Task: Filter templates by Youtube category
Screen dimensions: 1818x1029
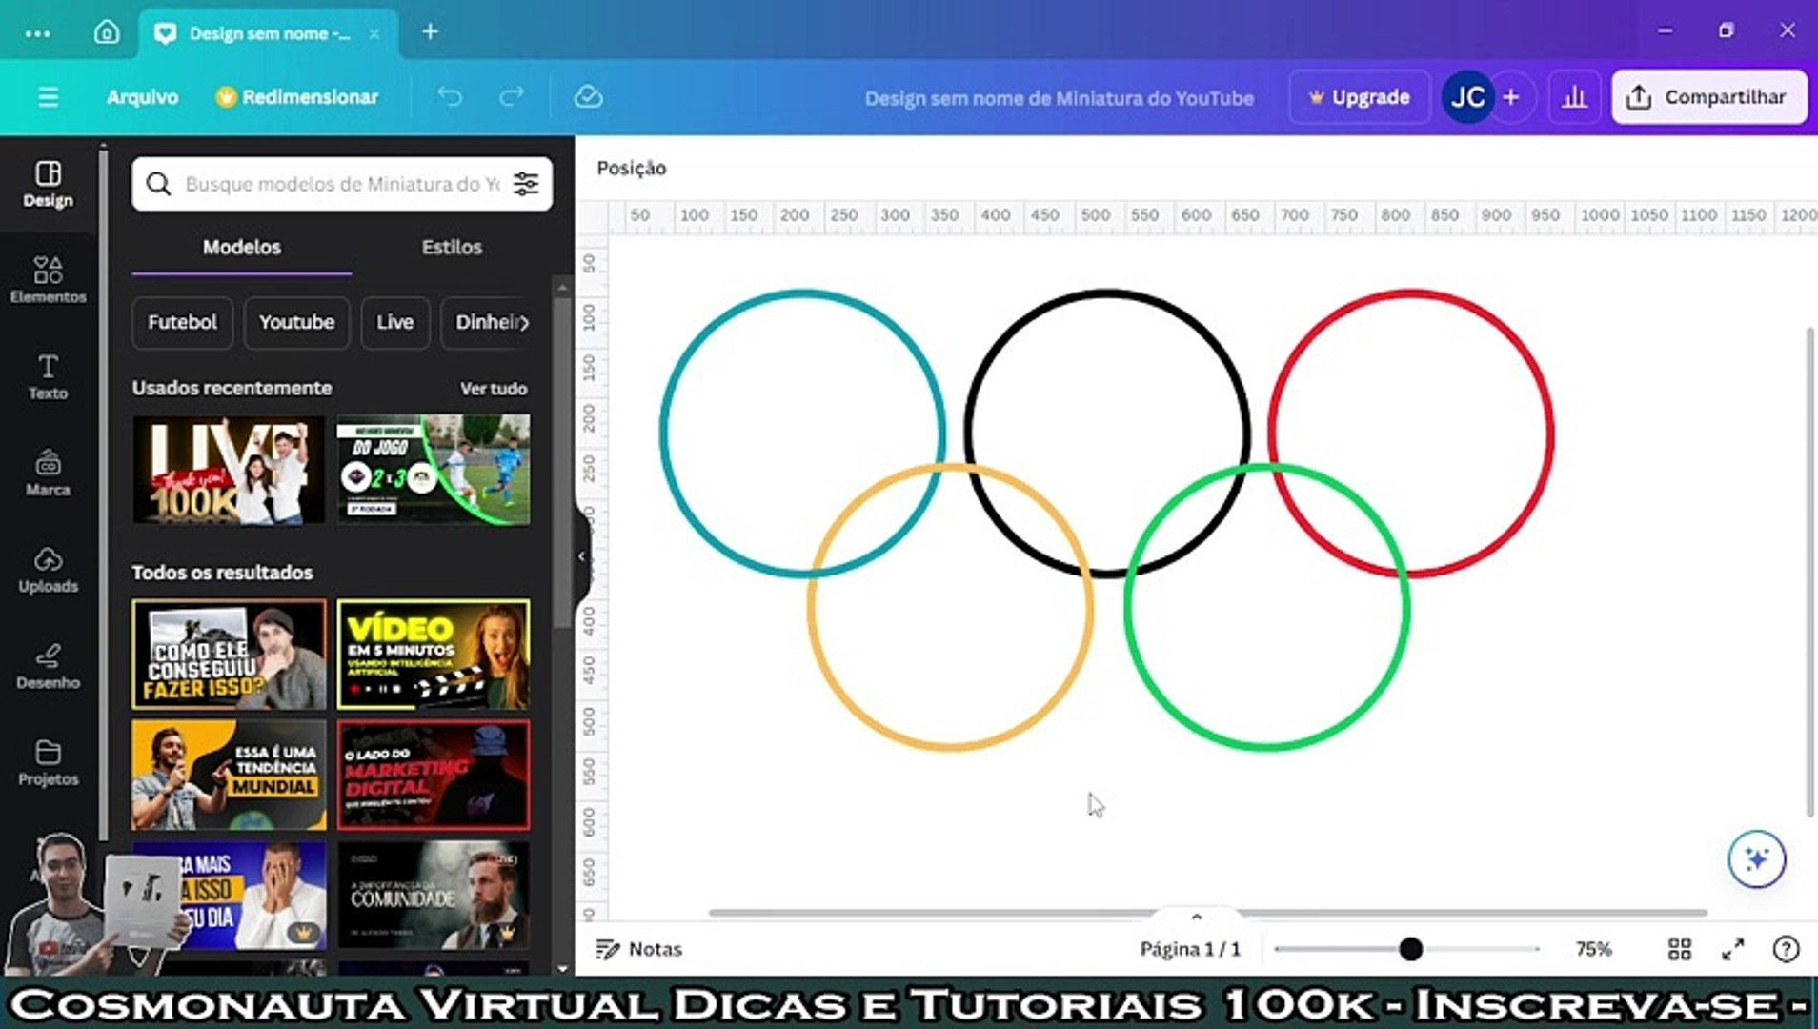Action: (x=296, y=323)
